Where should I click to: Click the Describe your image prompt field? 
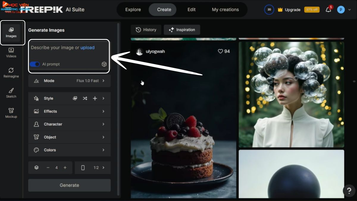click(69, 56)
